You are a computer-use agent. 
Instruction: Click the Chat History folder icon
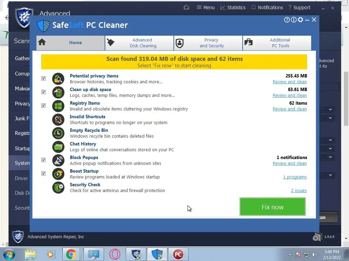tap(58, 147)
